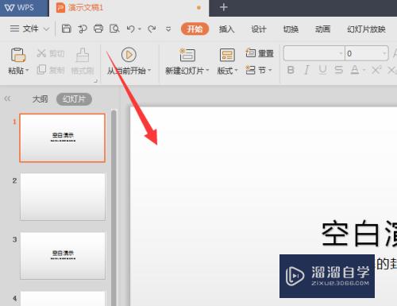This screenshot has height=306, width=397.
Task: Click the 版式 layout icon
Action: [227, 55]
